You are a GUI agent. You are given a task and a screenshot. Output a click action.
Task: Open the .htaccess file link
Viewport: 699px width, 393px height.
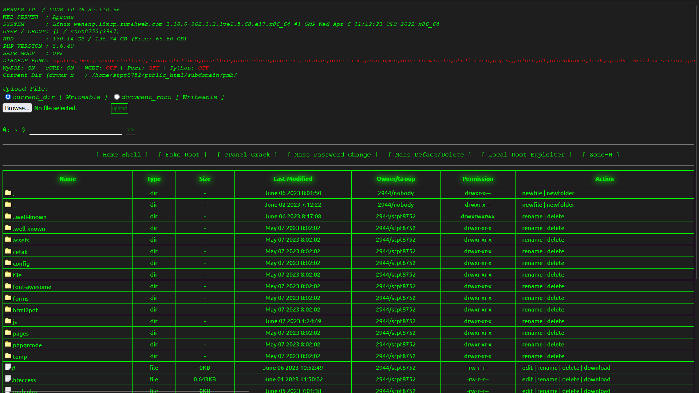coord(24,380)
